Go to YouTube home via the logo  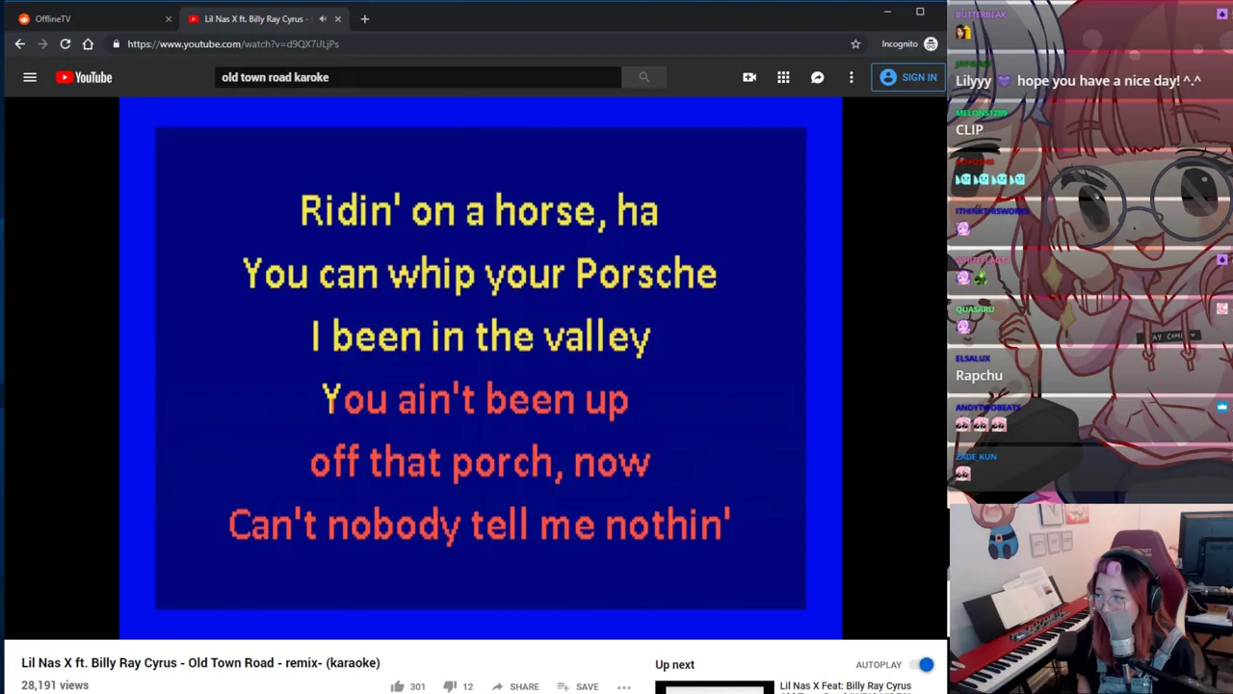pos(84,77)
